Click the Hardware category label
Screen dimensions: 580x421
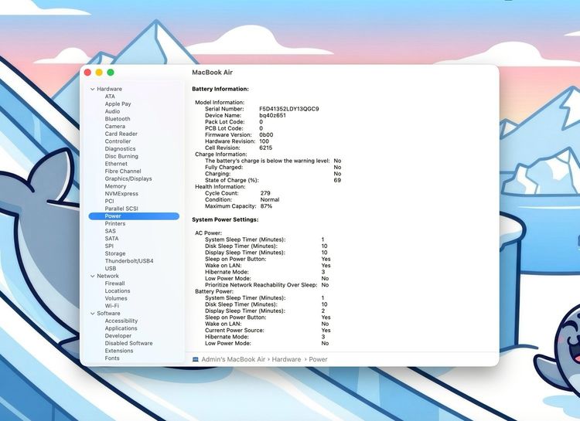(x=109, y=89)
